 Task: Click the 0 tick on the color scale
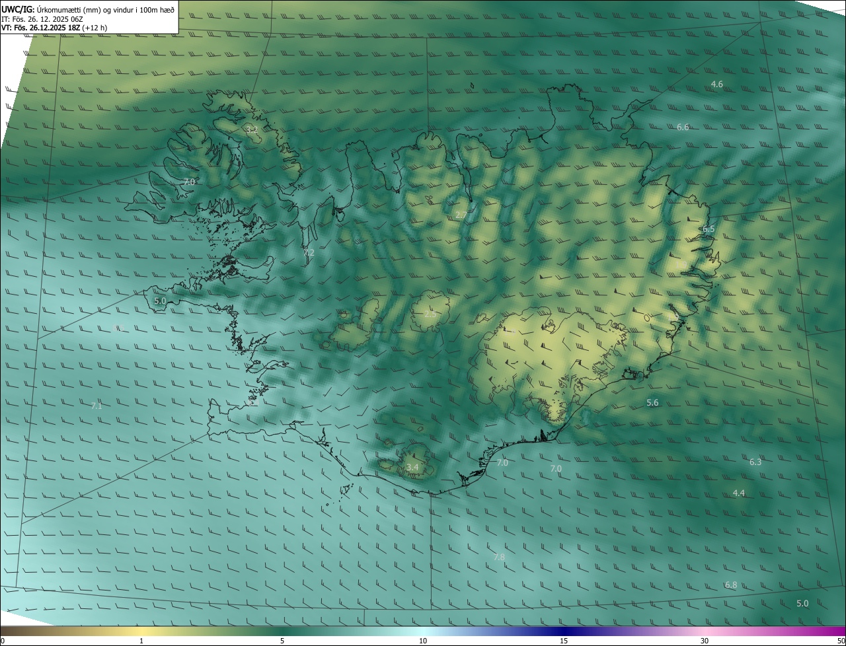(3, 641)
